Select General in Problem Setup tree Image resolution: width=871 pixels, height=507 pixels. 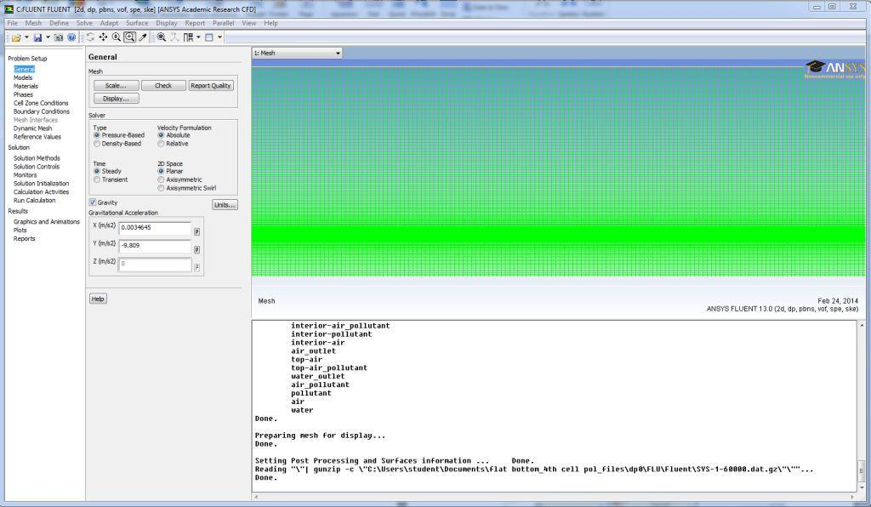click(x=24, y=70)
